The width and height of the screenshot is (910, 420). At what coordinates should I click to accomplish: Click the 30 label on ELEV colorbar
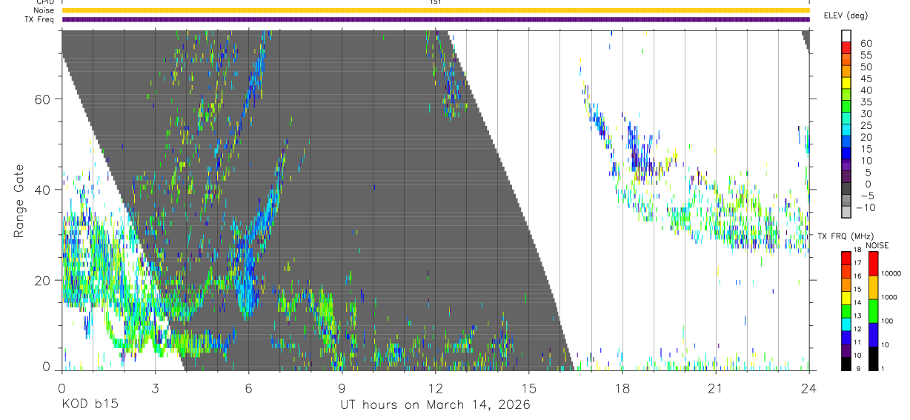(866, 113)
